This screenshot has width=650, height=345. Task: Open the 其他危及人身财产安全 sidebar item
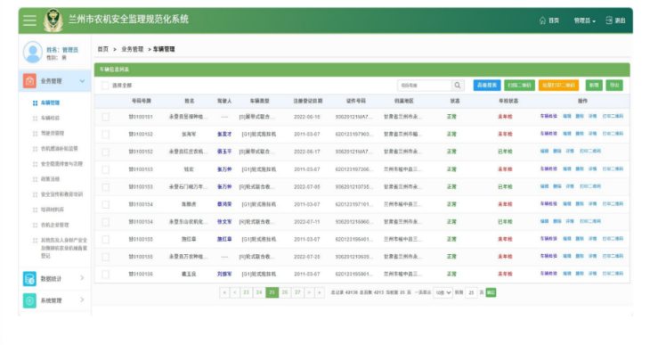tap(64, 248)
